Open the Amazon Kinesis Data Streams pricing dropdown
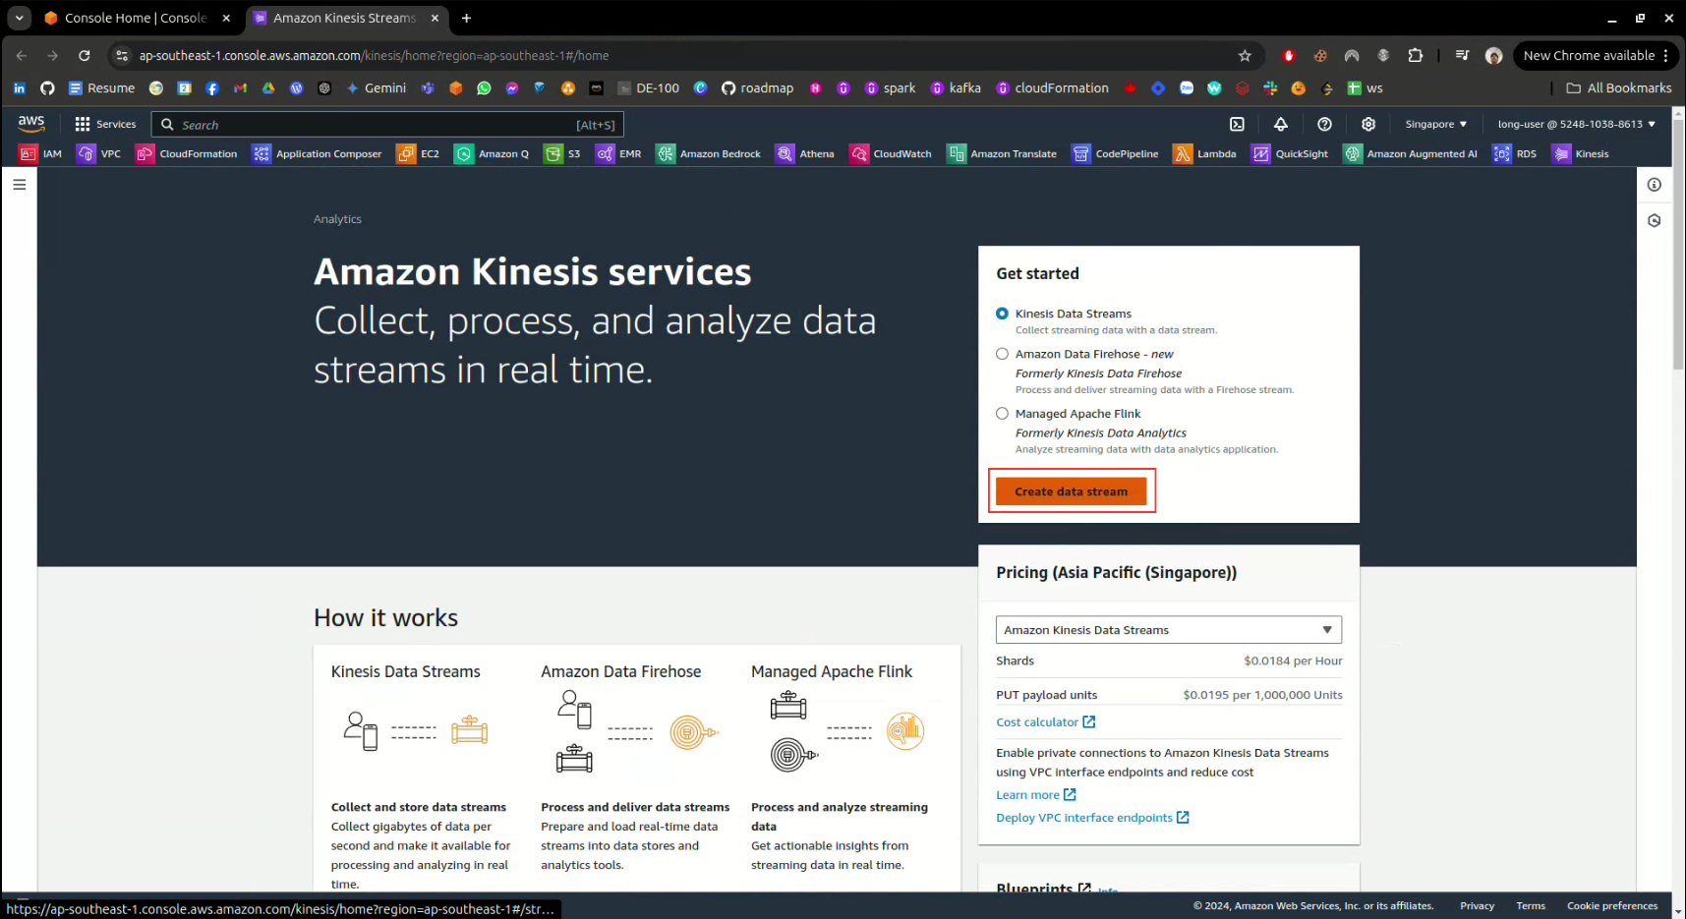Viewport: 1686px width, 919px height. point(1168,630)
